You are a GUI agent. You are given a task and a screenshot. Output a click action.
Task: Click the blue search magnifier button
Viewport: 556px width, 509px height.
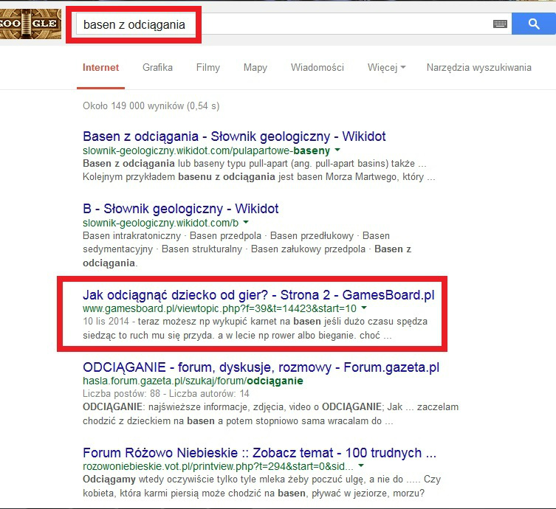point(534,24)
